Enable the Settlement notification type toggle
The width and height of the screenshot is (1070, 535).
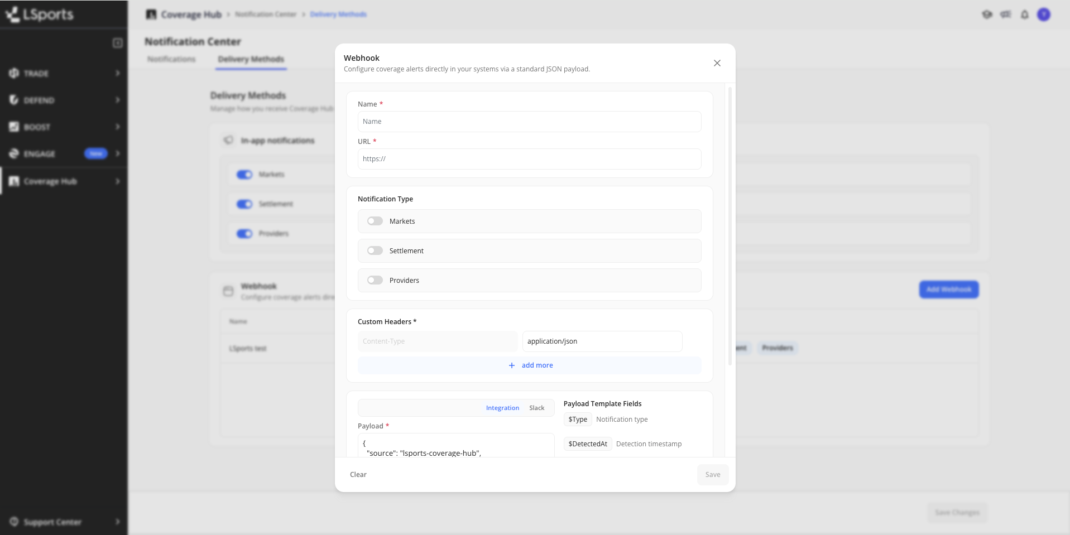[x=375, y=250]
